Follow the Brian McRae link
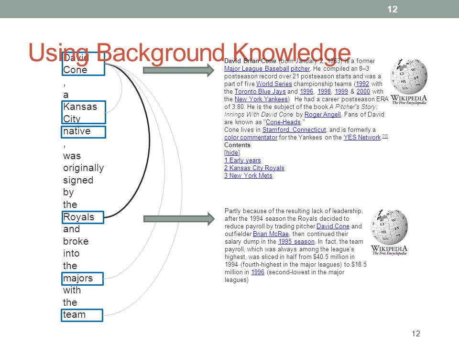Viewport: 459px width, 344px height. (x=271, y=234)
